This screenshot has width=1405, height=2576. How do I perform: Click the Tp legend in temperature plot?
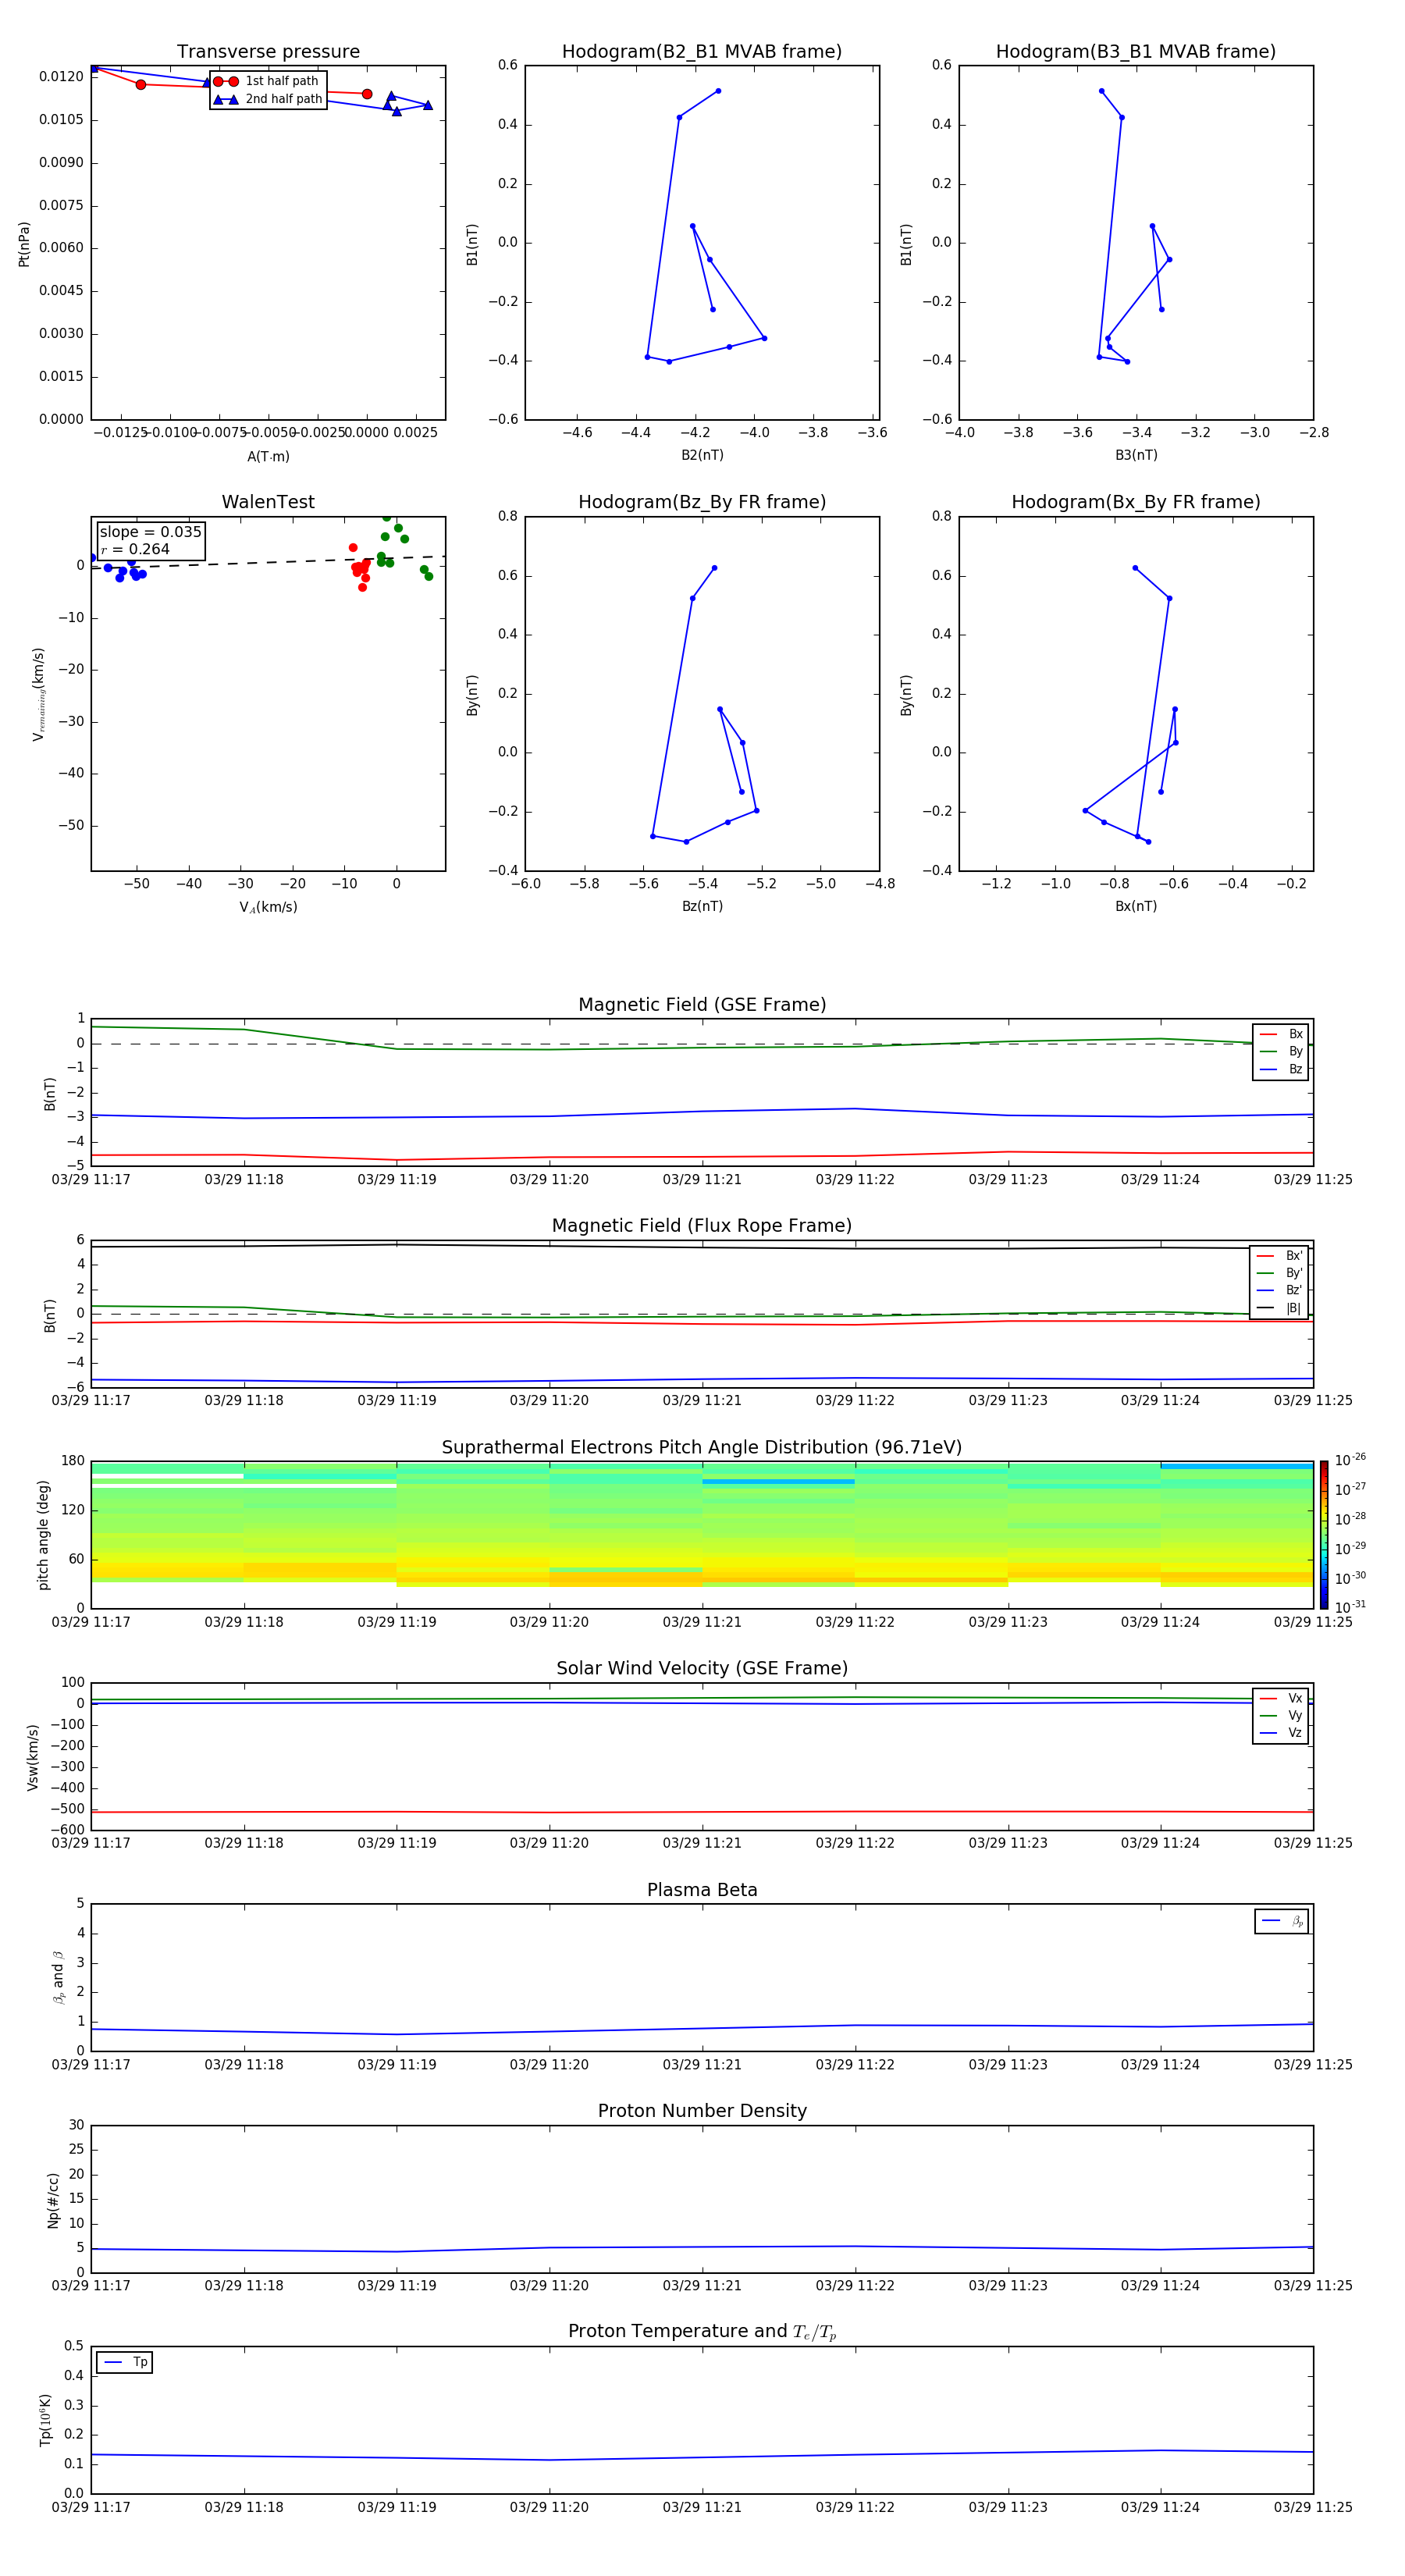[x=125, y=2362]
